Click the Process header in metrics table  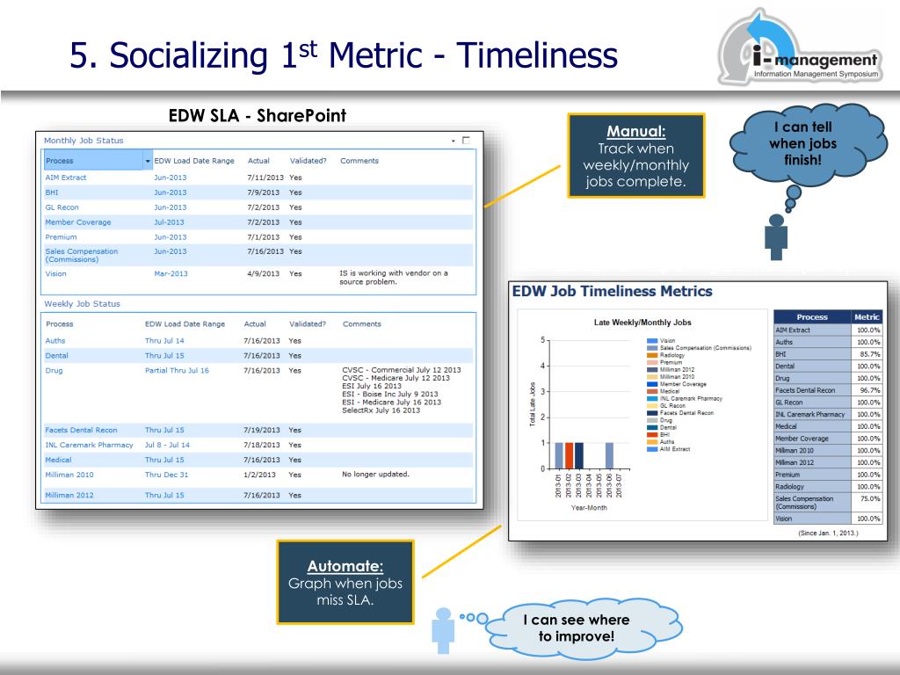[x=812, y=316]
